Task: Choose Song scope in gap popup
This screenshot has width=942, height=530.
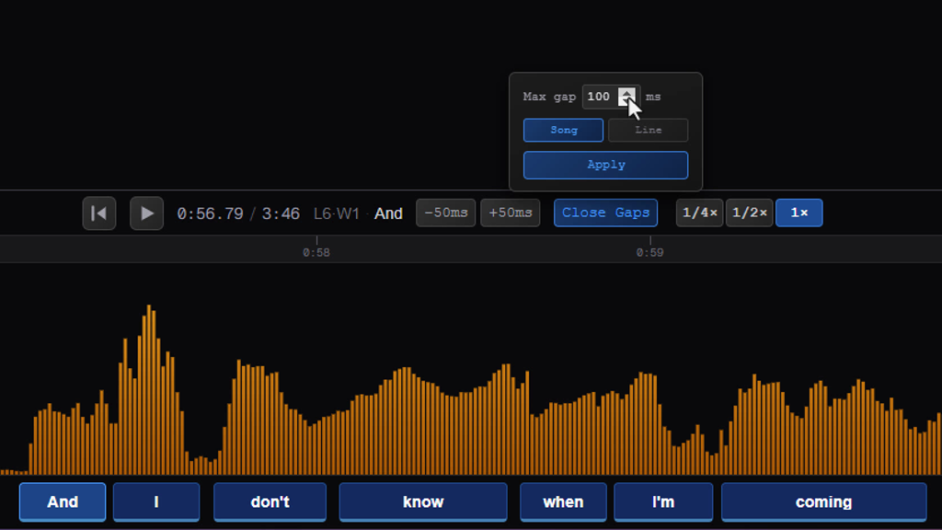Action: (x=564, y=130)
